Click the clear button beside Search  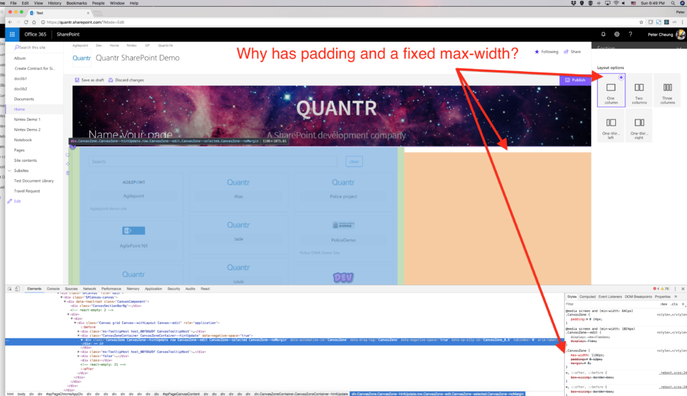point(354,161)
